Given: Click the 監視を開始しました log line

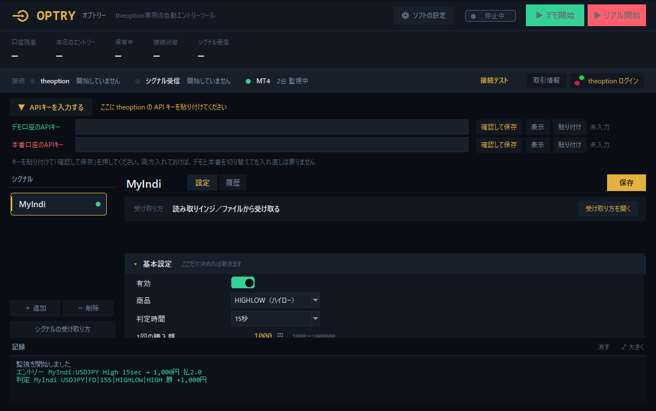Looking at the screenshot, I should coord(43,364).
